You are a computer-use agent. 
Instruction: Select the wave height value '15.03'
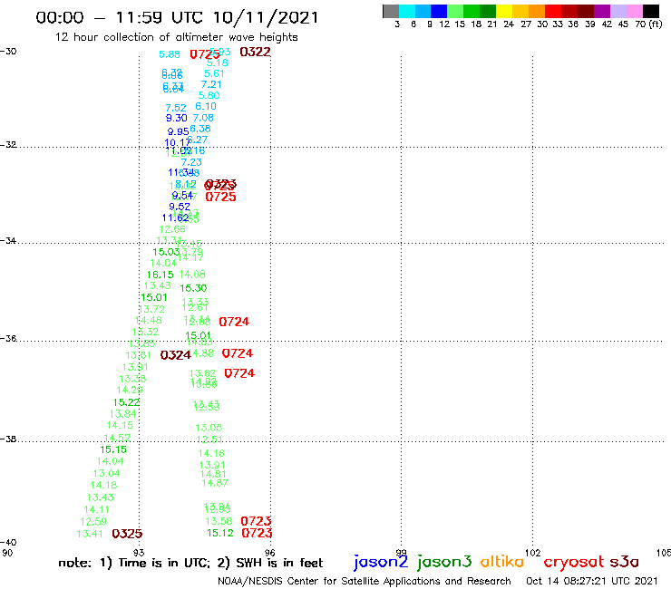166,252
